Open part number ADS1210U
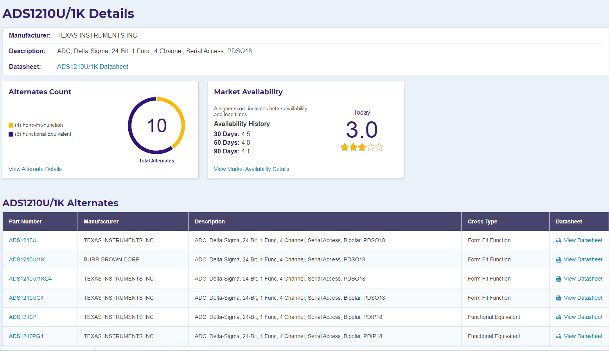Image resolution: width=609 pixels, height=351 pixels. (23, 240)
